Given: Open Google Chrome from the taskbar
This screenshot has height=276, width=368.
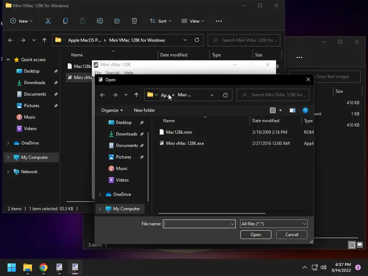Looking at the screenshot, I should (43, 267).
